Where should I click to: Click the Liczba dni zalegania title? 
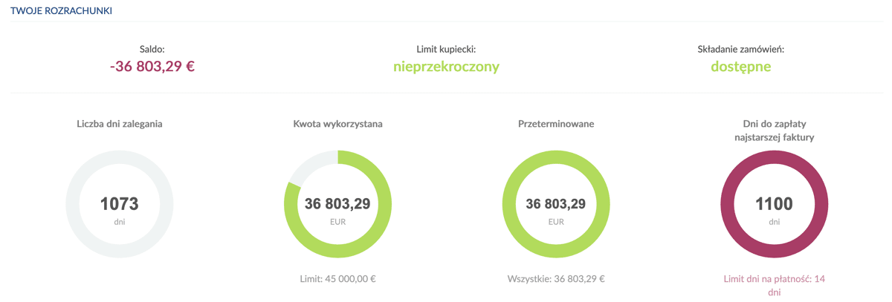point(120,124)
